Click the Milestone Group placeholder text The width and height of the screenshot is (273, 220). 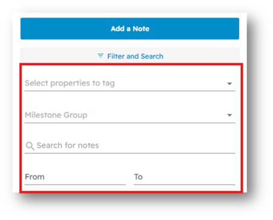[56, 115]
